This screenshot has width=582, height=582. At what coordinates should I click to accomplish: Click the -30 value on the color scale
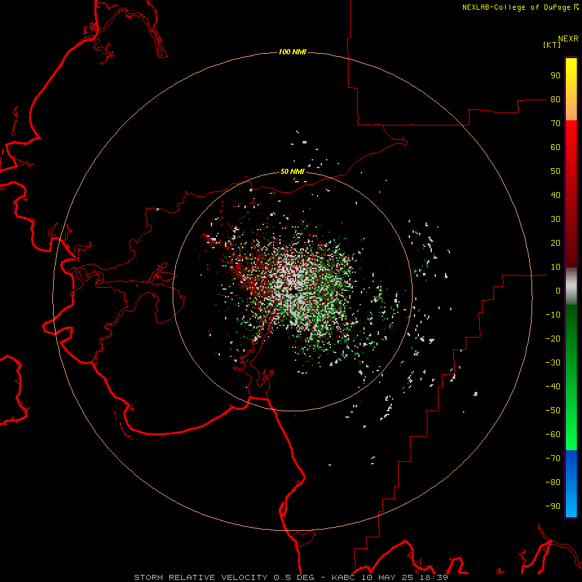point(553,363)
